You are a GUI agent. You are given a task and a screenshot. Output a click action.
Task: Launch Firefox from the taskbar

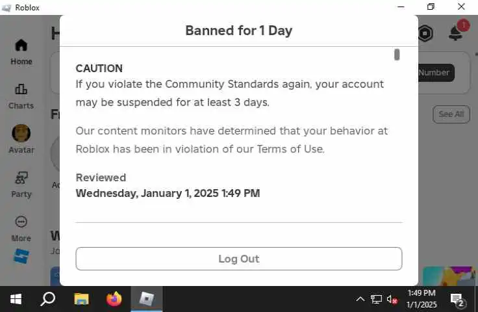(x=114, y=299)
